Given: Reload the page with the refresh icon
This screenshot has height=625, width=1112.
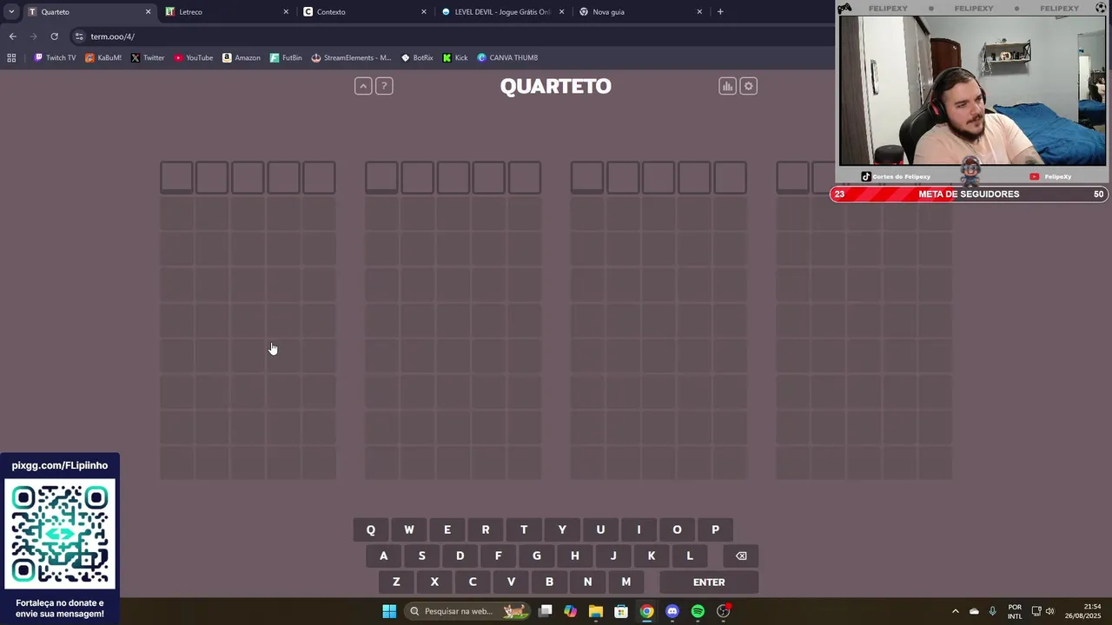Looking at the screenshot, I should [54, 36].
